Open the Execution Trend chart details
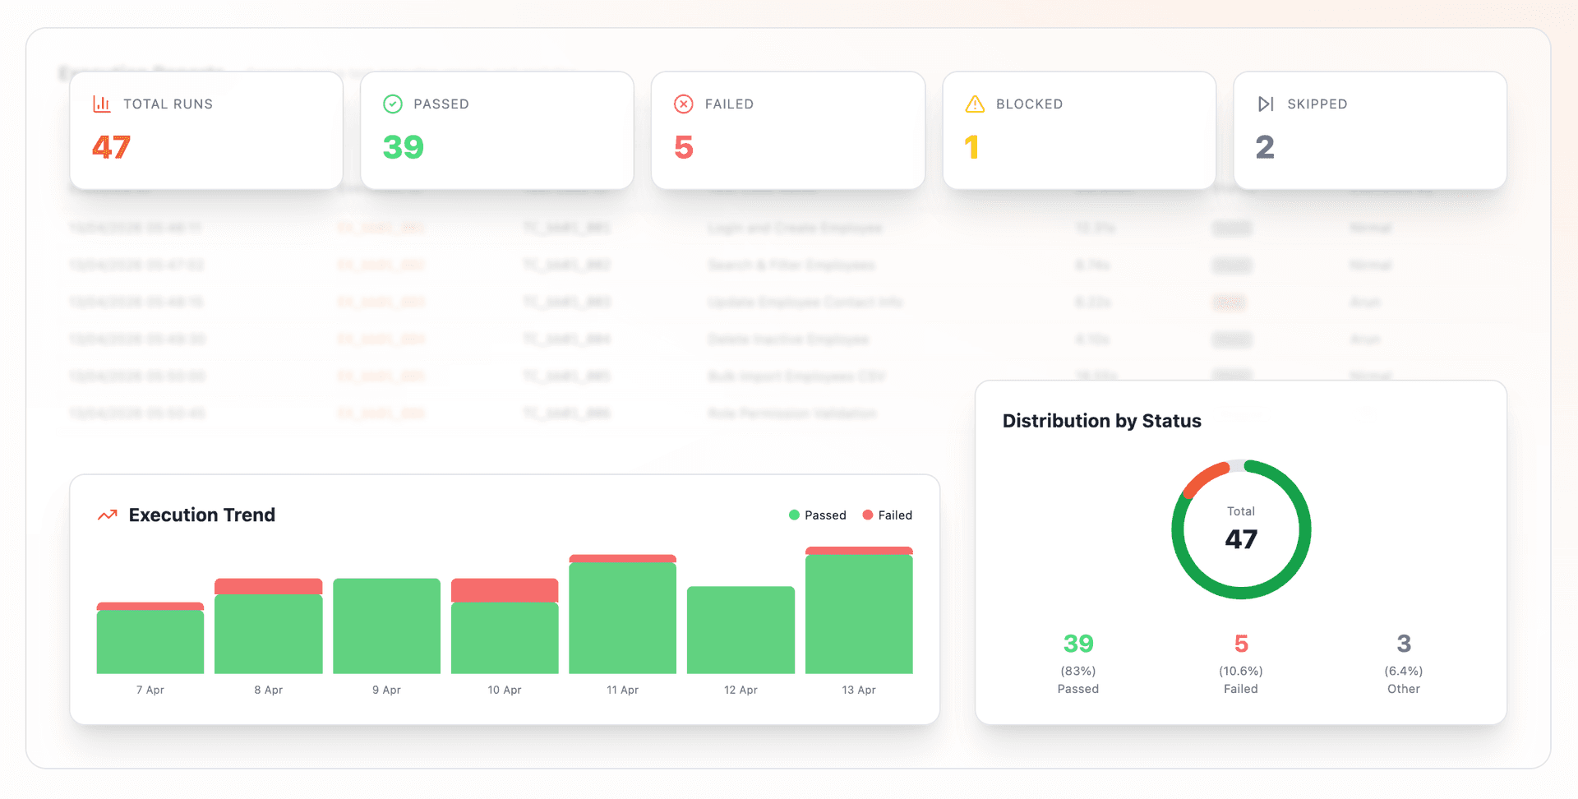The height and width of the screenshot is (799, 1578). coord(201,515)
